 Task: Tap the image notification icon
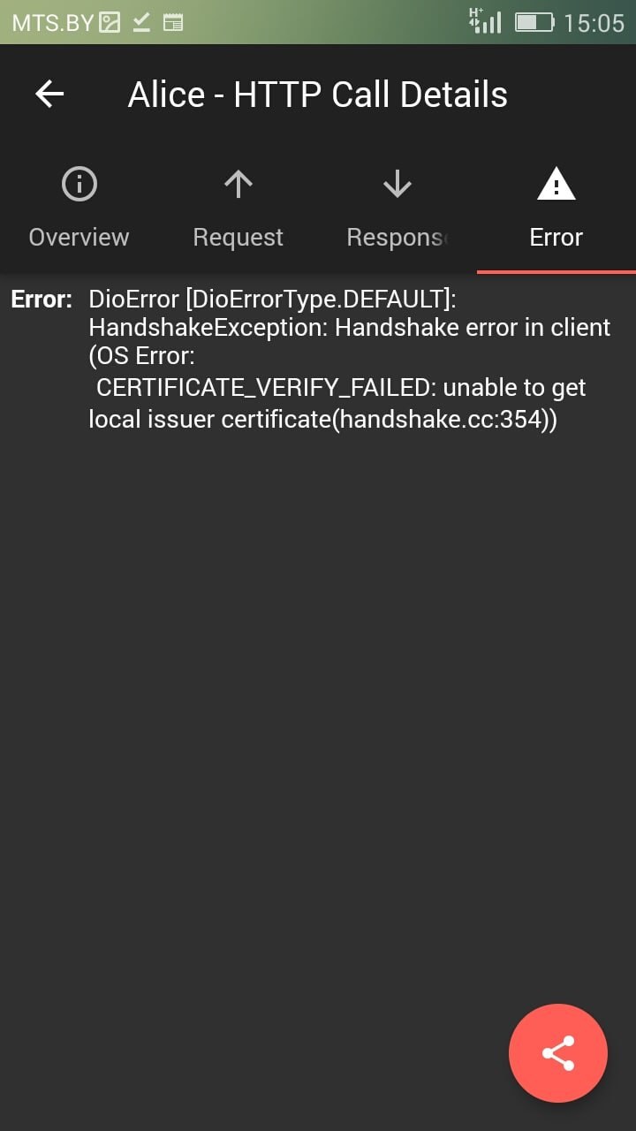coord(110,23)
